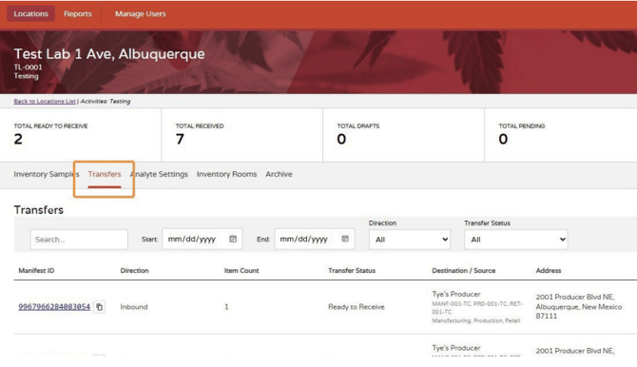The height and width of the screenshot is (367, 637).
Task: Select the Inventory Rooms tab
Action: click(226, 174)
